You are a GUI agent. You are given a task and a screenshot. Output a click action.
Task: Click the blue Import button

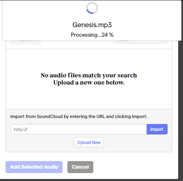click(x=157, y=129)
